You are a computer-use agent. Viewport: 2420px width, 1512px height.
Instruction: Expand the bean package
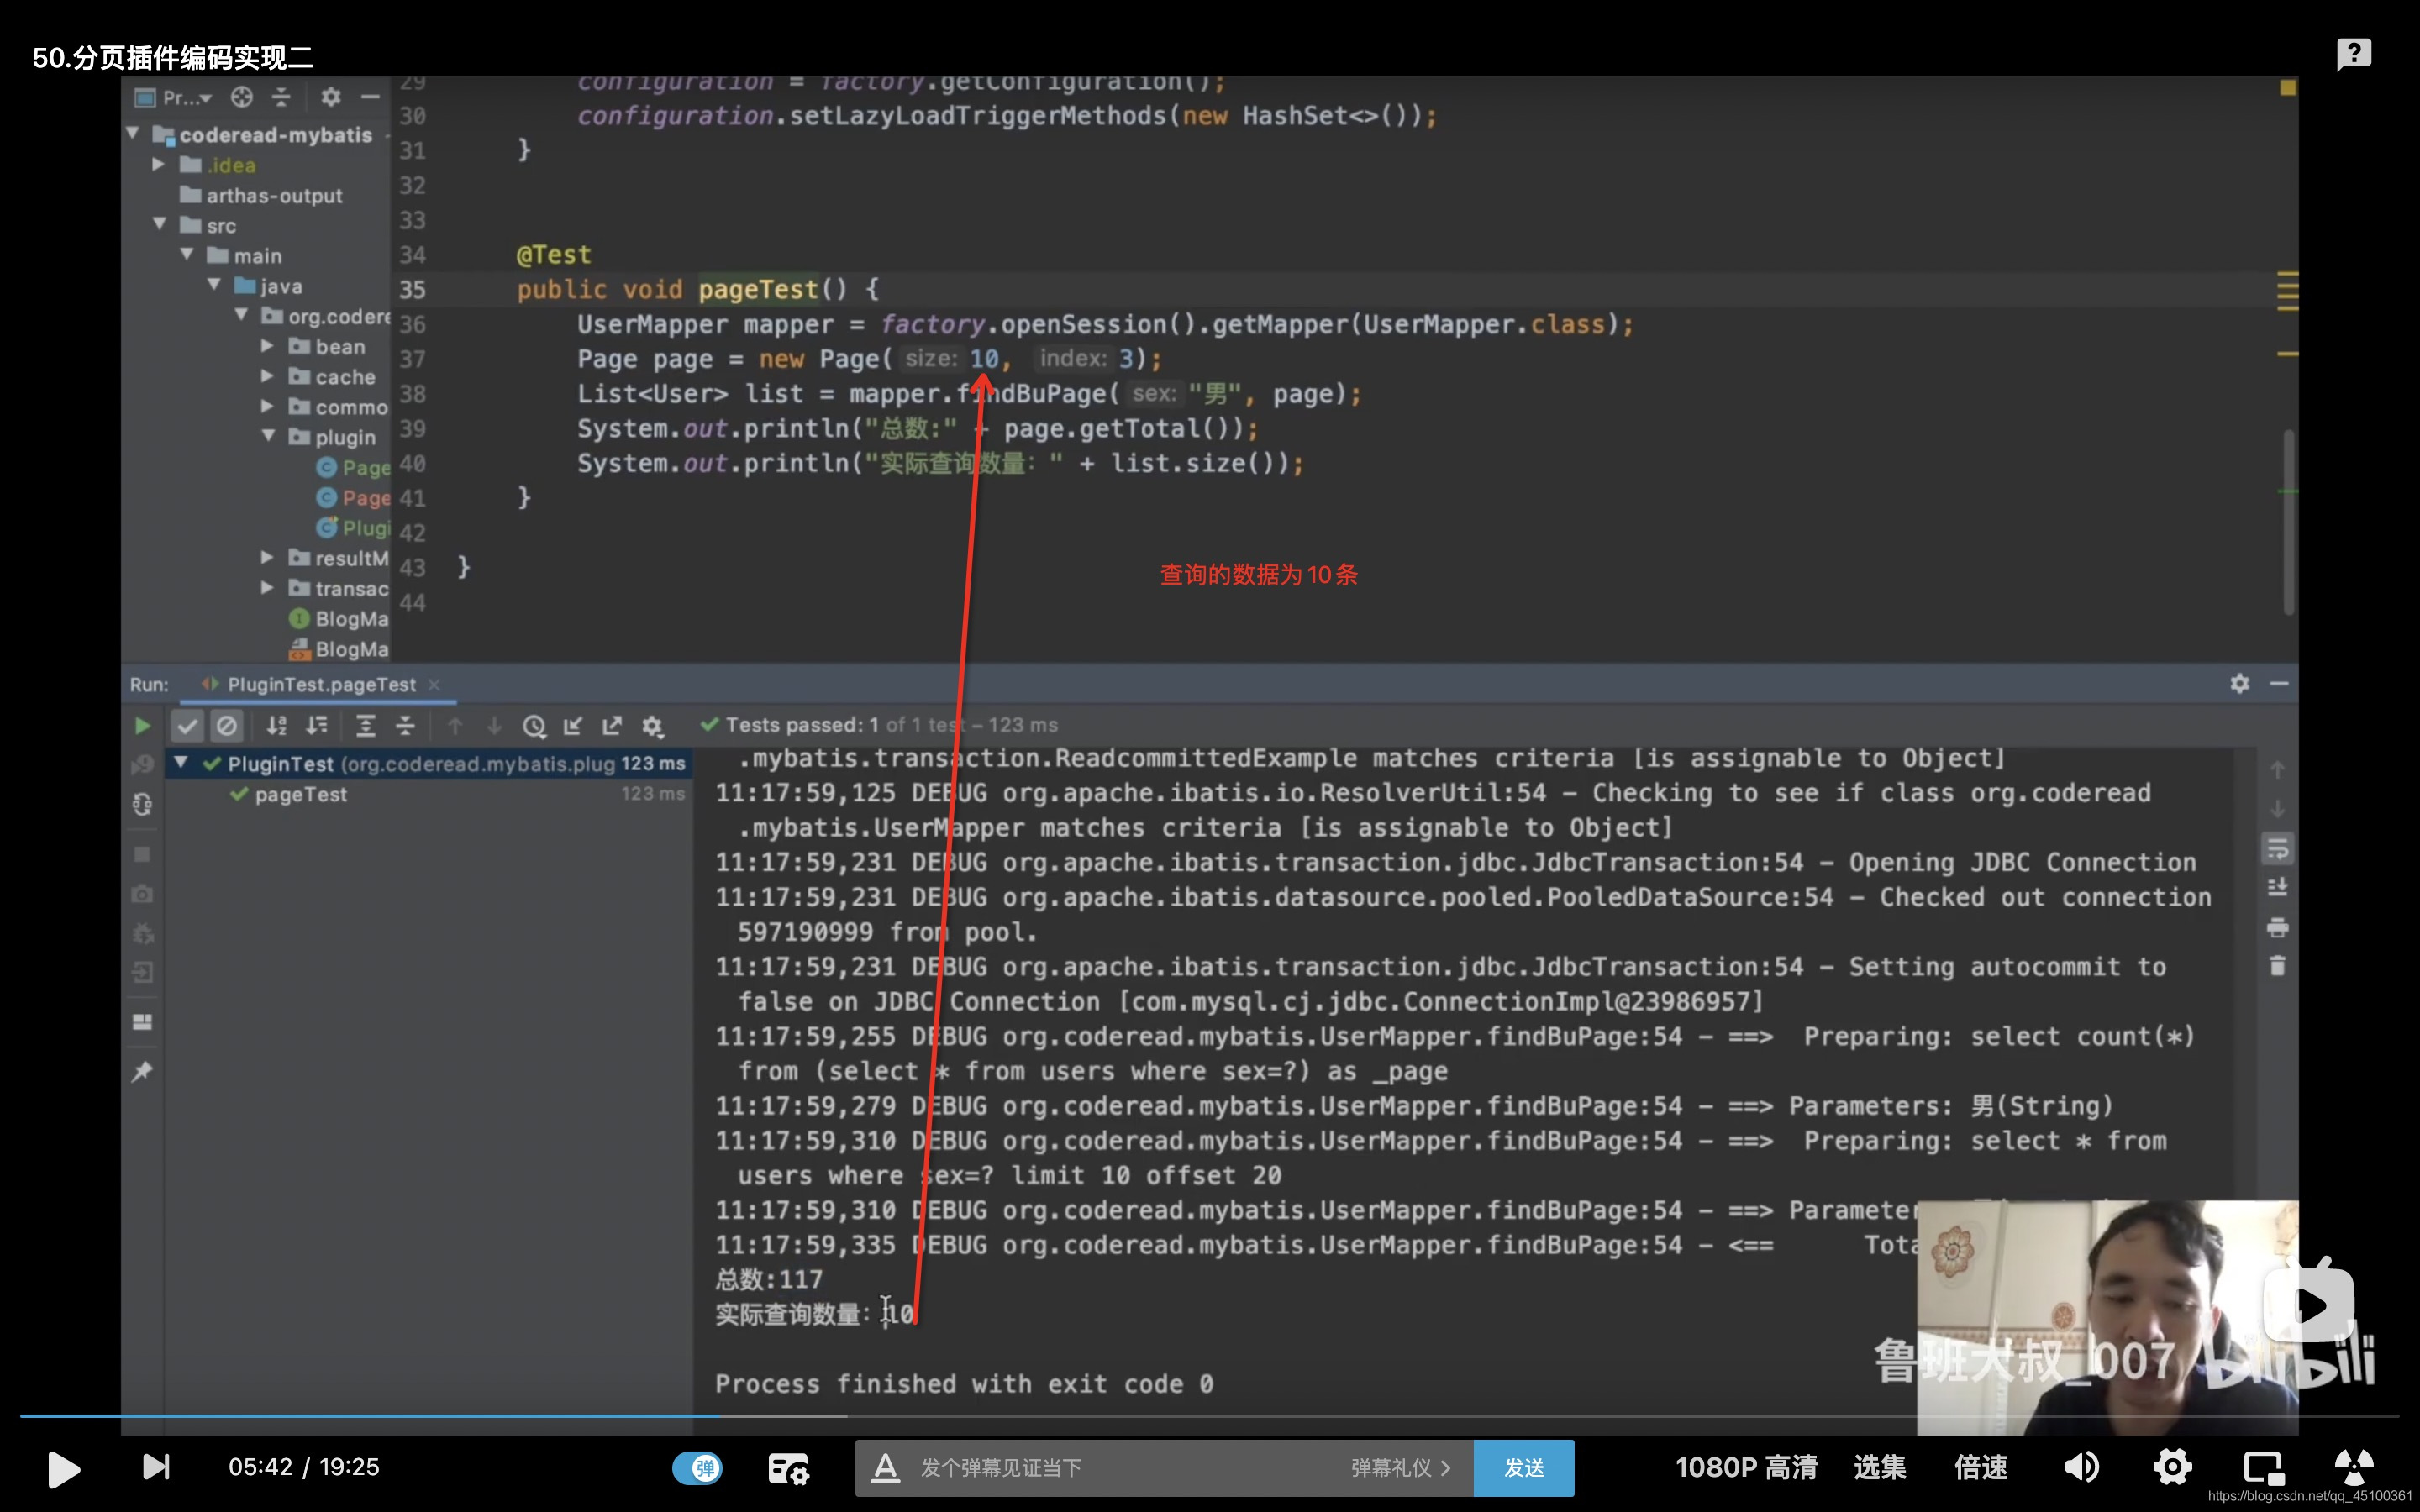click(x=267, y=346)
